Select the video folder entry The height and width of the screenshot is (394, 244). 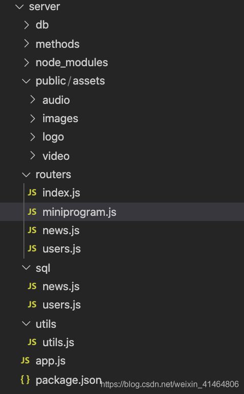[x=56, y=156]
